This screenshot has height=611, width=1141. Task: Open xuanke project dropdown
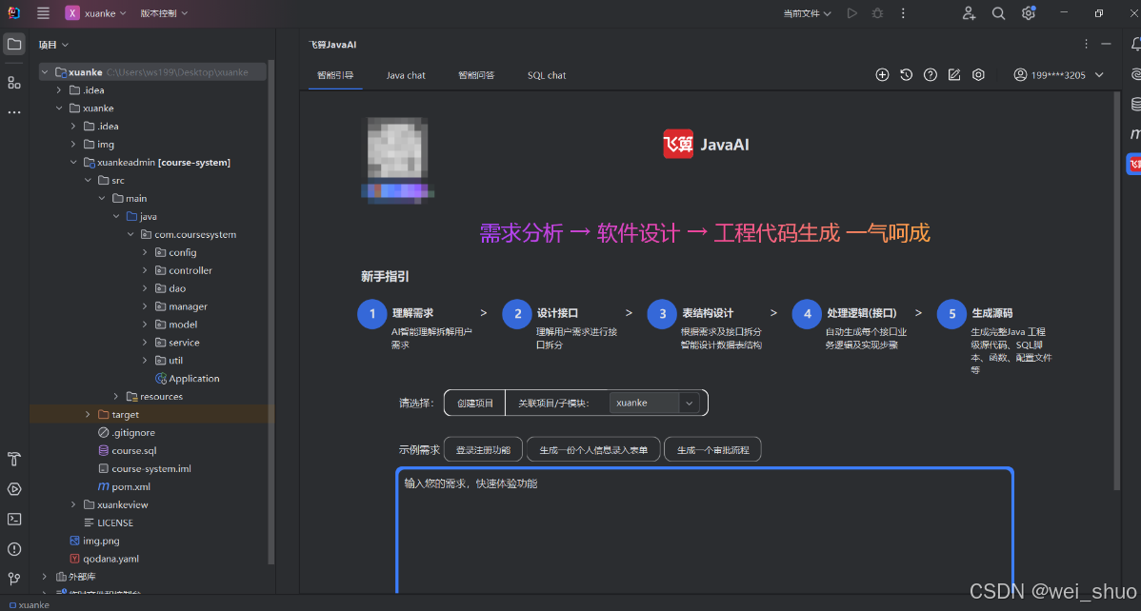pyautogui.click(x=96, y=13)
